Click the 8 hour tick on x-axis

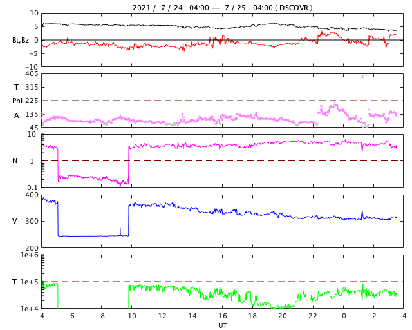coord(102,316)
